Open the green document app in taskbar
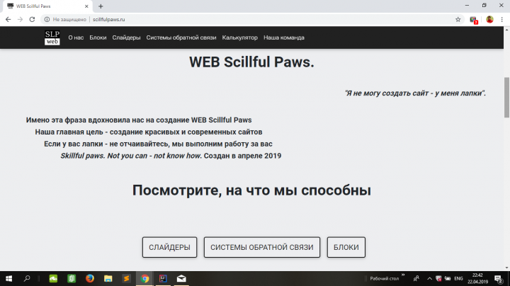This screenshot has width=510, height=286. [72, 278]
